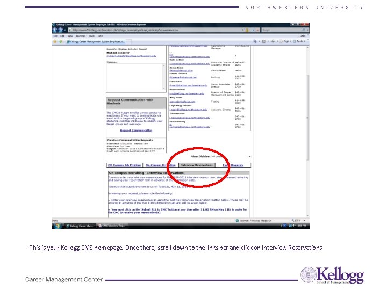
Task: Click the taskbar clock
Action: point(302,226)
